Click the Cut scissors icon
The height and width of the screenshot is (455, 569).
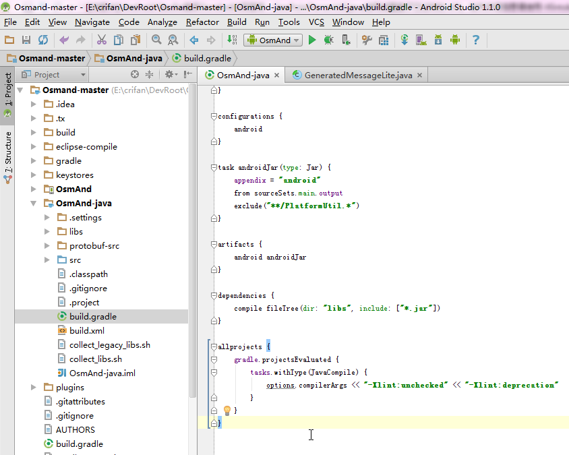click(102, 40)
